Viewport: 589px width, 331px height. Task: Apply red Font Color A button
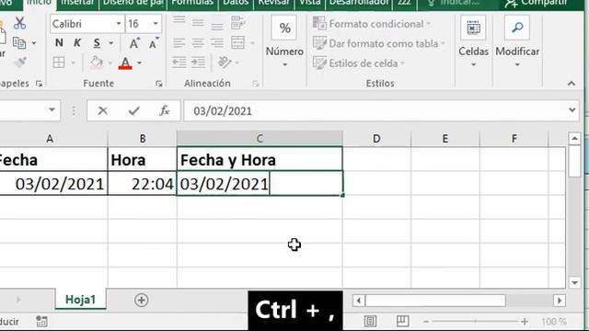(125, 63)
